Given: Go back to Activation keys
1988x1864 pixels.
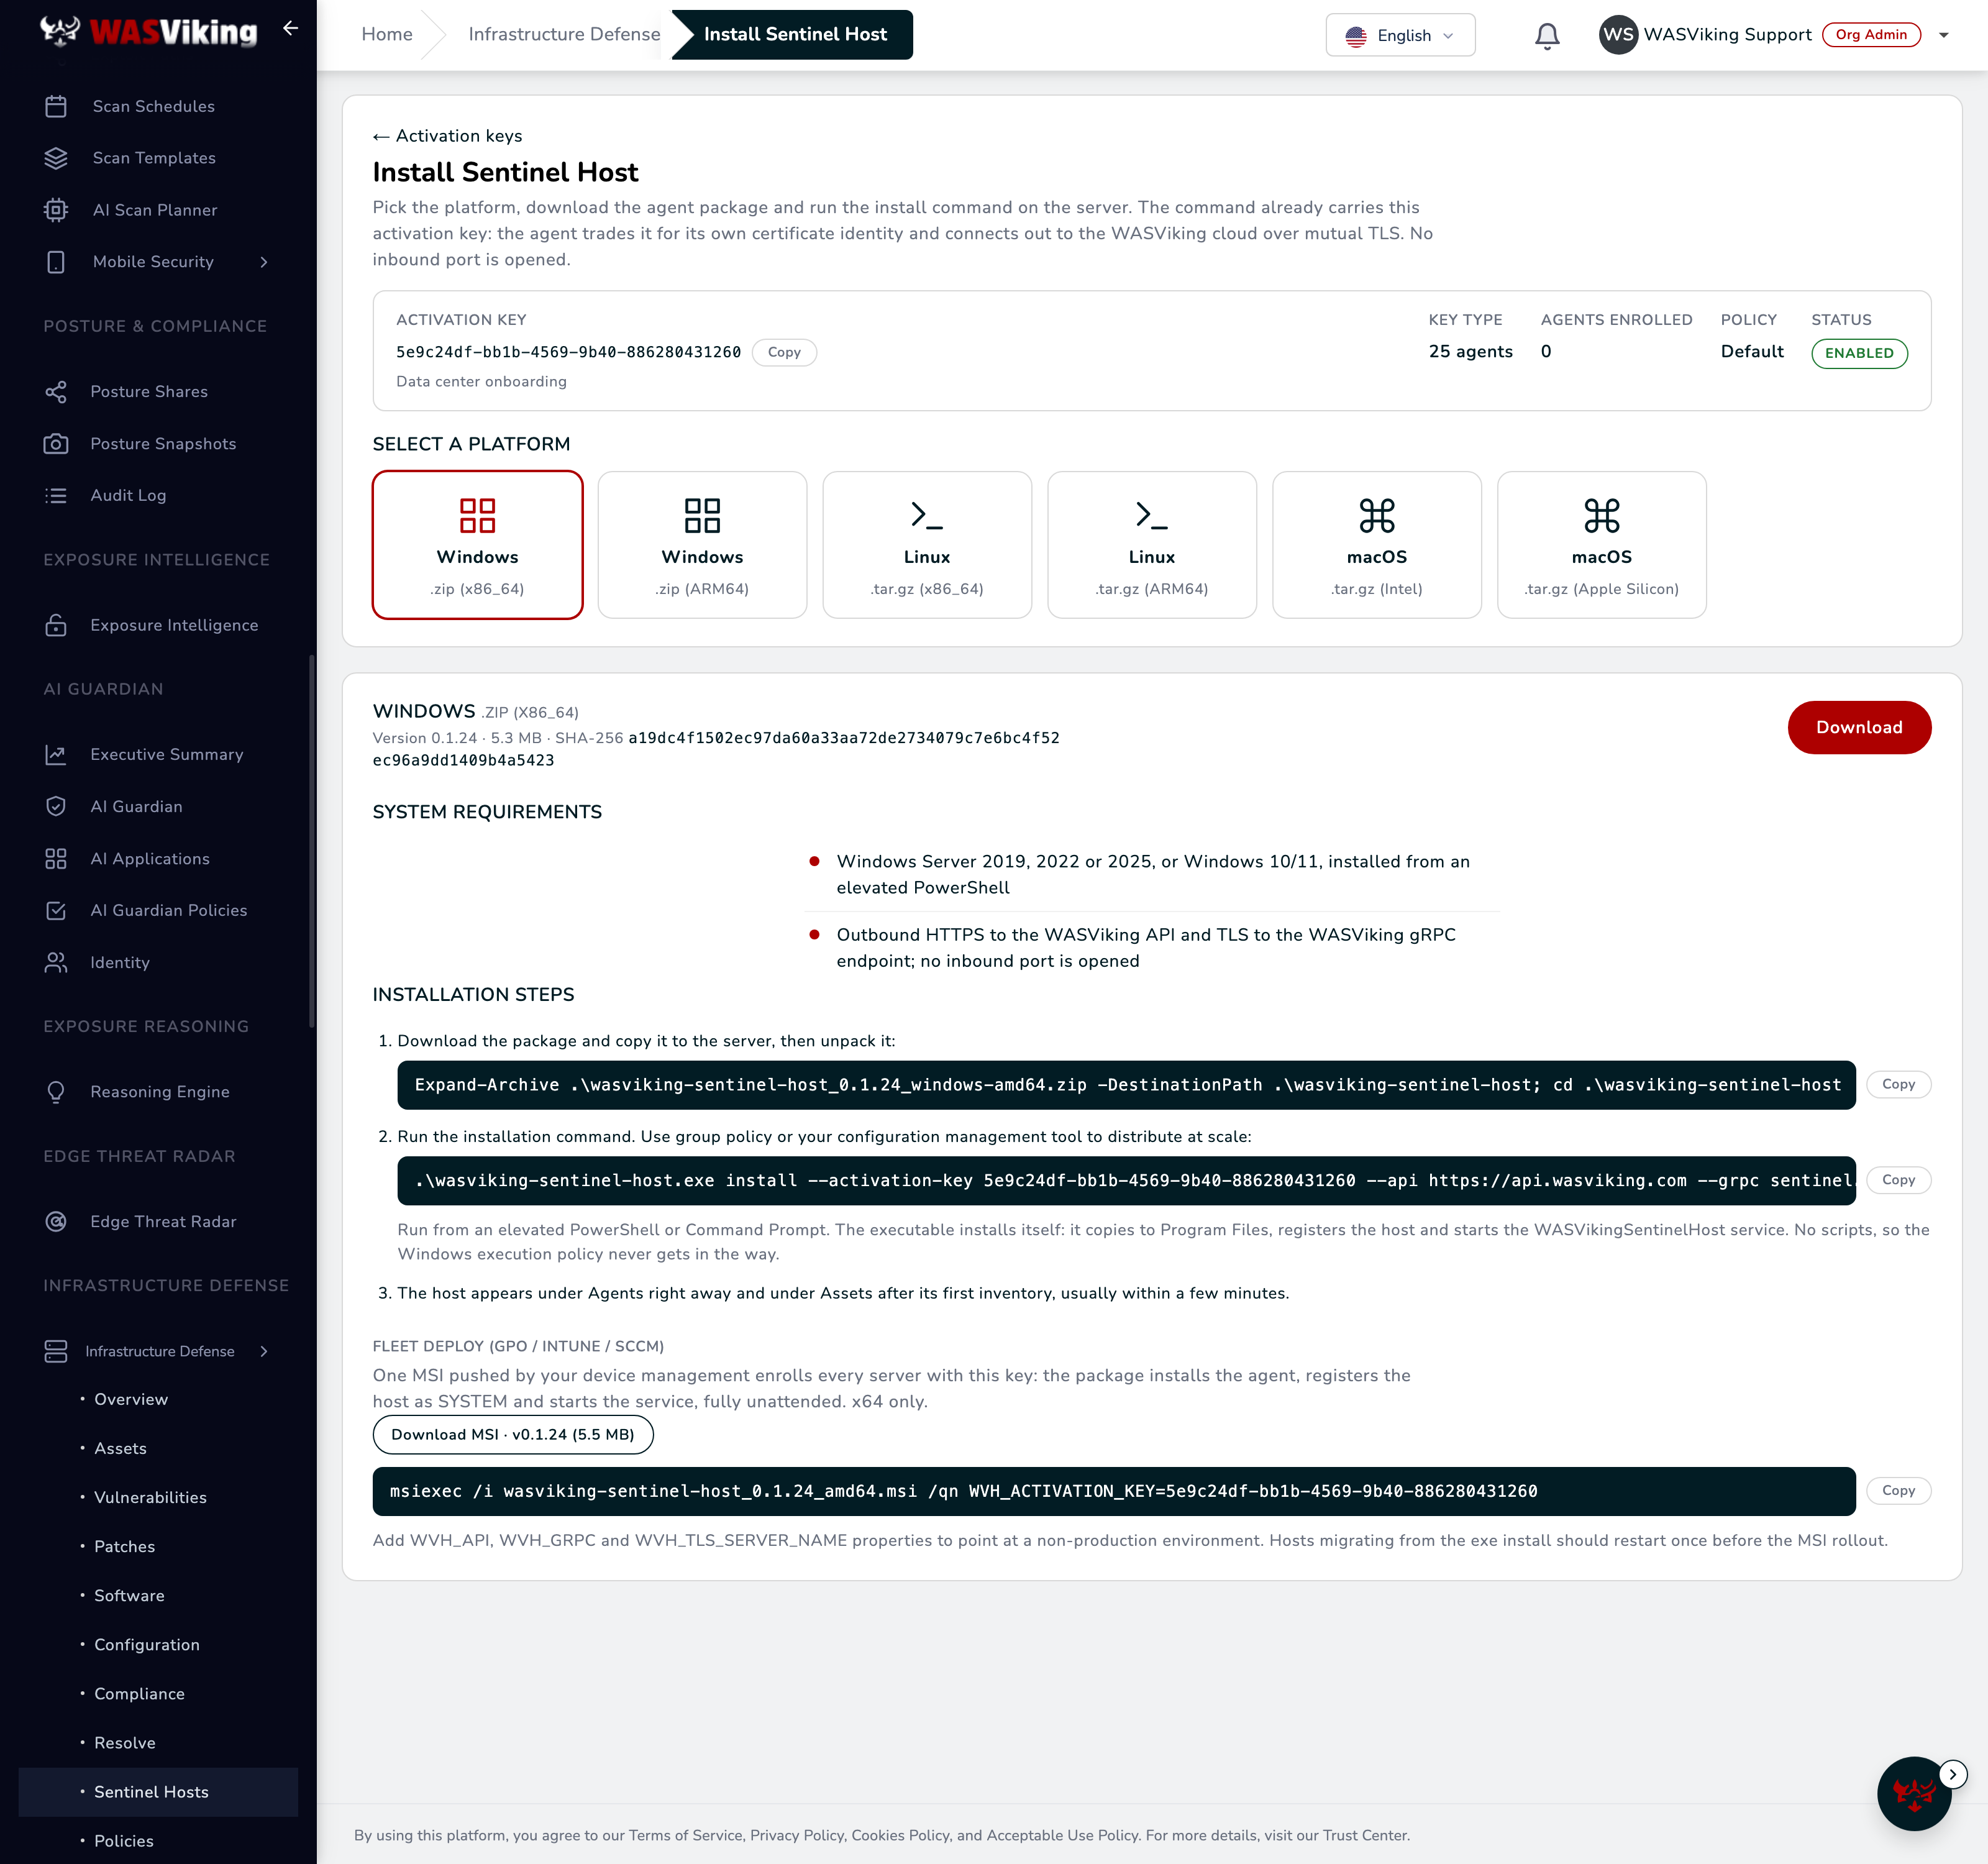Looking at the screenshot, I should [x=448, y=136].
